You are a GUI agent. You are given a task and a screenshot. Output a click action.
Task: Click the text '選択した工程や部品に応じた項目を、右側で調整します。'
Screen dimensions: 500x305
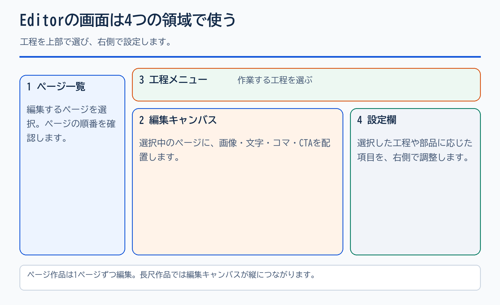click(x=415, y=150)
